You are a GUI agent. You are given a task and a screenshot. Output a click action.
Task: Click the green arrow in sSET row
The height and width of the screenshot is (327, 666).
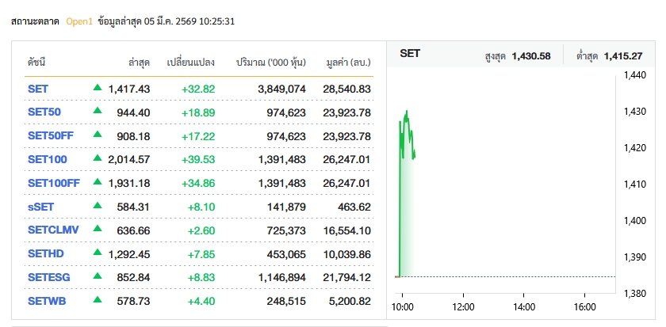pyautogui.click(x=98, y=206)
